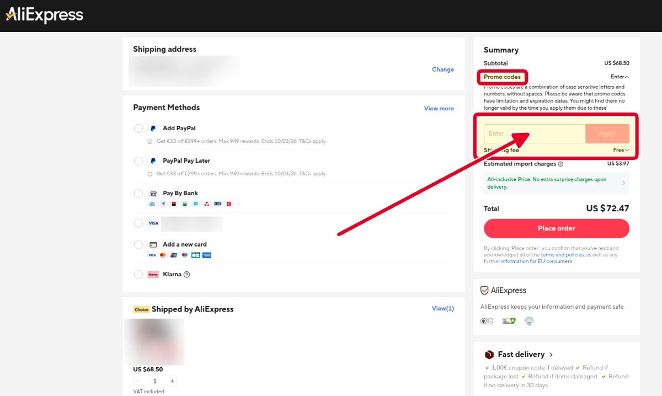Open the blurred product thumbnail
This screenshot has width=662, height=396.
tap(154, 342)
